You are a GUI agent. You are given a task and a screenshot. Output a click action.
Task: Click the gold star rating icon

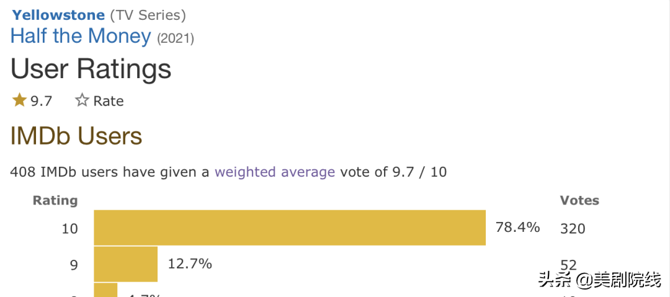(19, 100)
